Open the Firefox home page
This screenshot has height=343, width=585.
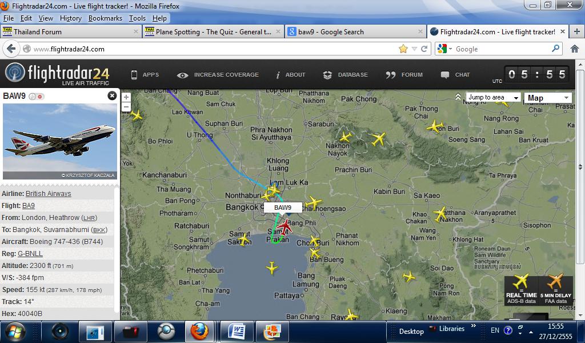click(x=575, y=49)
